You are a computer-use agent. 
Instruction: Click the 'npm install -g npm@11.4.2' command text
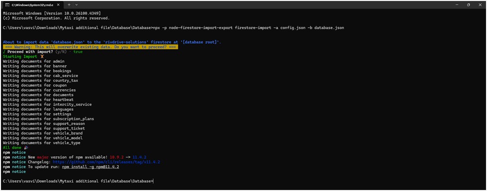tap(91, 167)
